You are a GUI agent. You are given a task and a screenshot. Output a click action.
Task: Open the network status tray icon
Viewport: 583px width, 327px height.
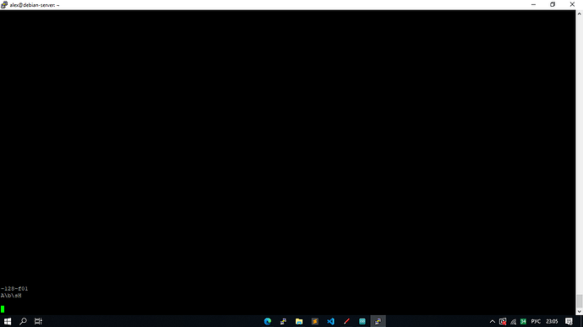click(513, 321)
